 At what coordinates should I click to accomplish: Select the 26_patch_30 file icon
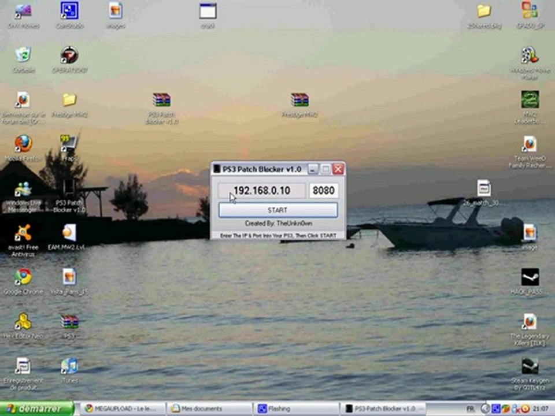click(484, 193)
